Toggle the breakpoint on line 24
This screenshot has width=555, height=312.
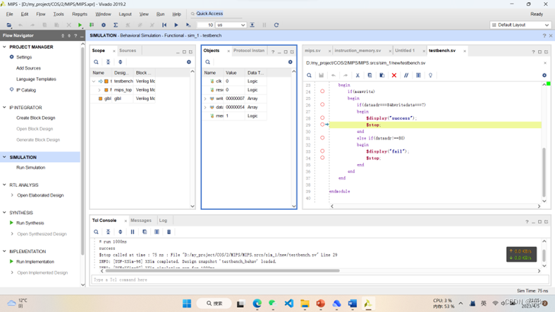pos(322,91)
